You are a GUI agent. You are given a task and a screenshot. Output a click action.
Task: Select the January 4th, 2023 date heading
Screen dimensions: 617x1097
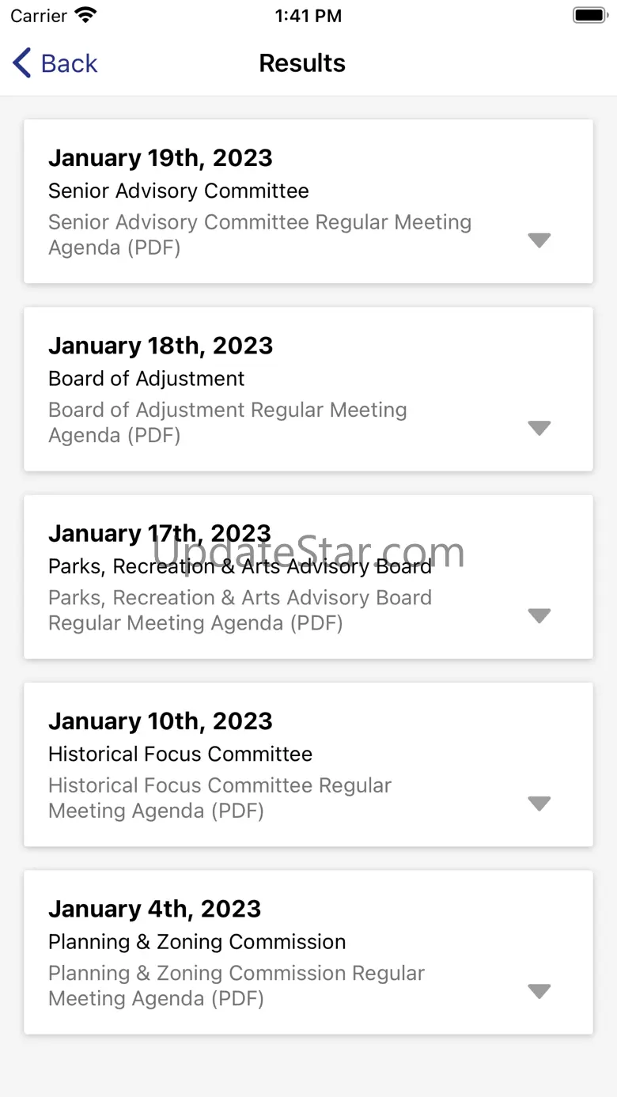pyautogui.click(x=154, y=909)
